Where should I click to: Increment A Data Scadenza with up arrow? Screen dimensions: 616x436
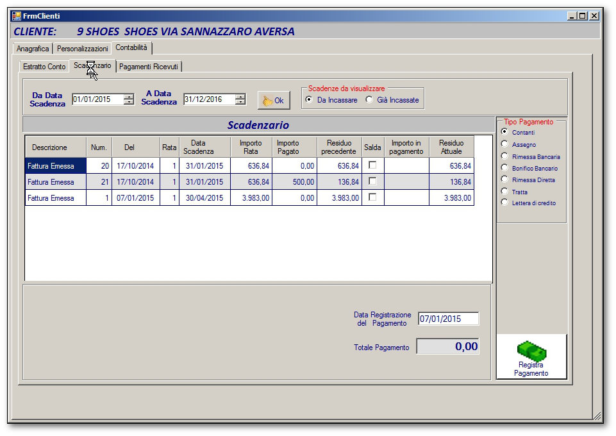[x=240, y=97]
